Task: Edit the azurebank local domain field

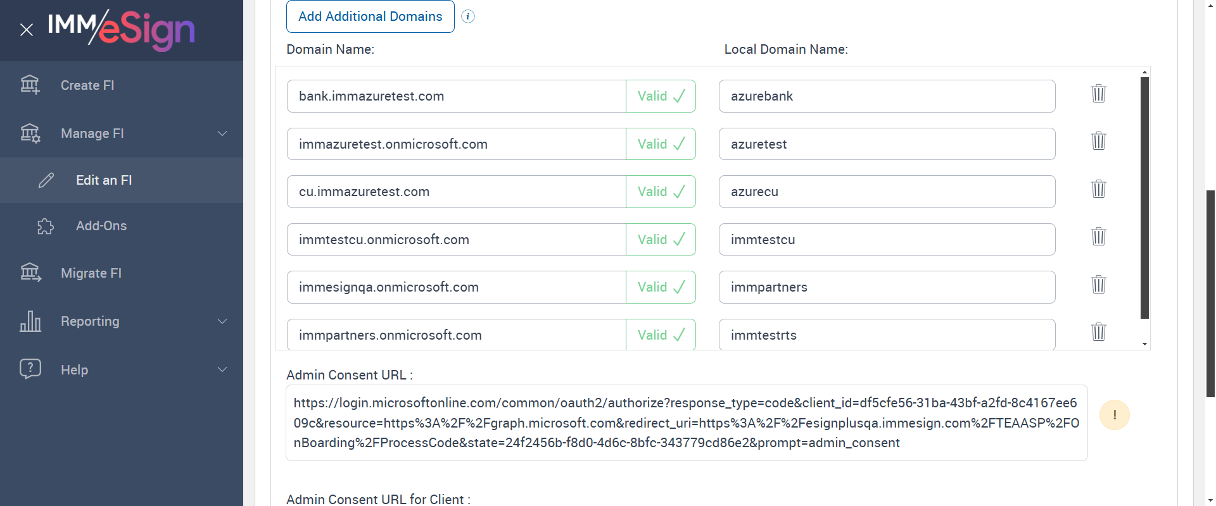Action: (887, 96)
